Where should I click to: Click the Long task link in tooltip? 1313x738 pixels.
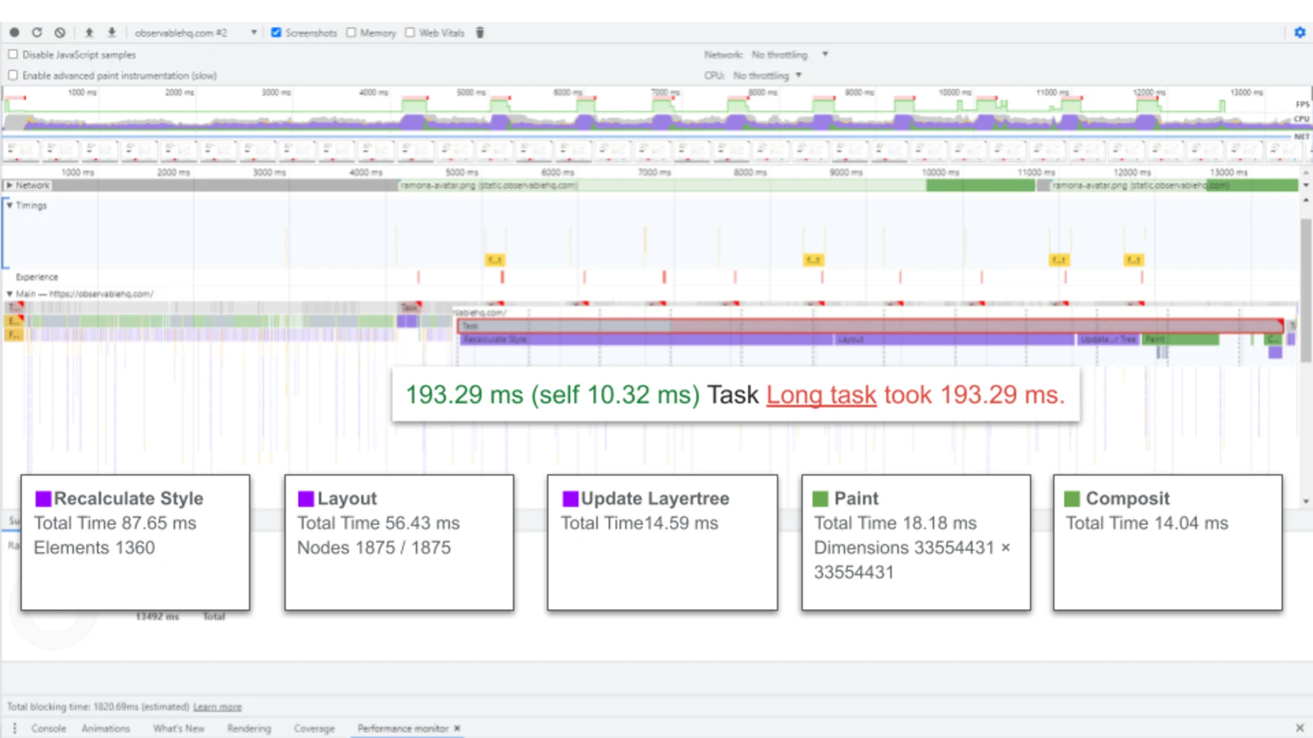(821, 395)
